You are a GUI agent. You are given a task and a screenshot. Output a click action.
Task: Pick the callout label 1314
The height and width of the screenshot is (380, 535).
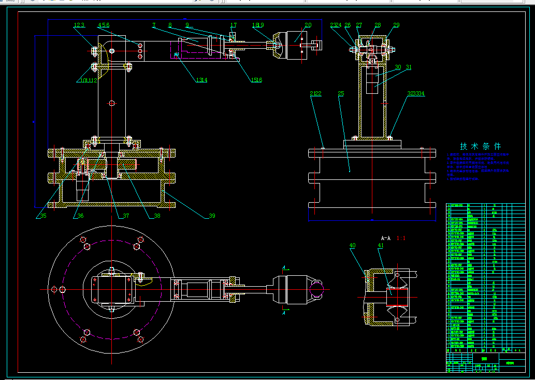201,80
